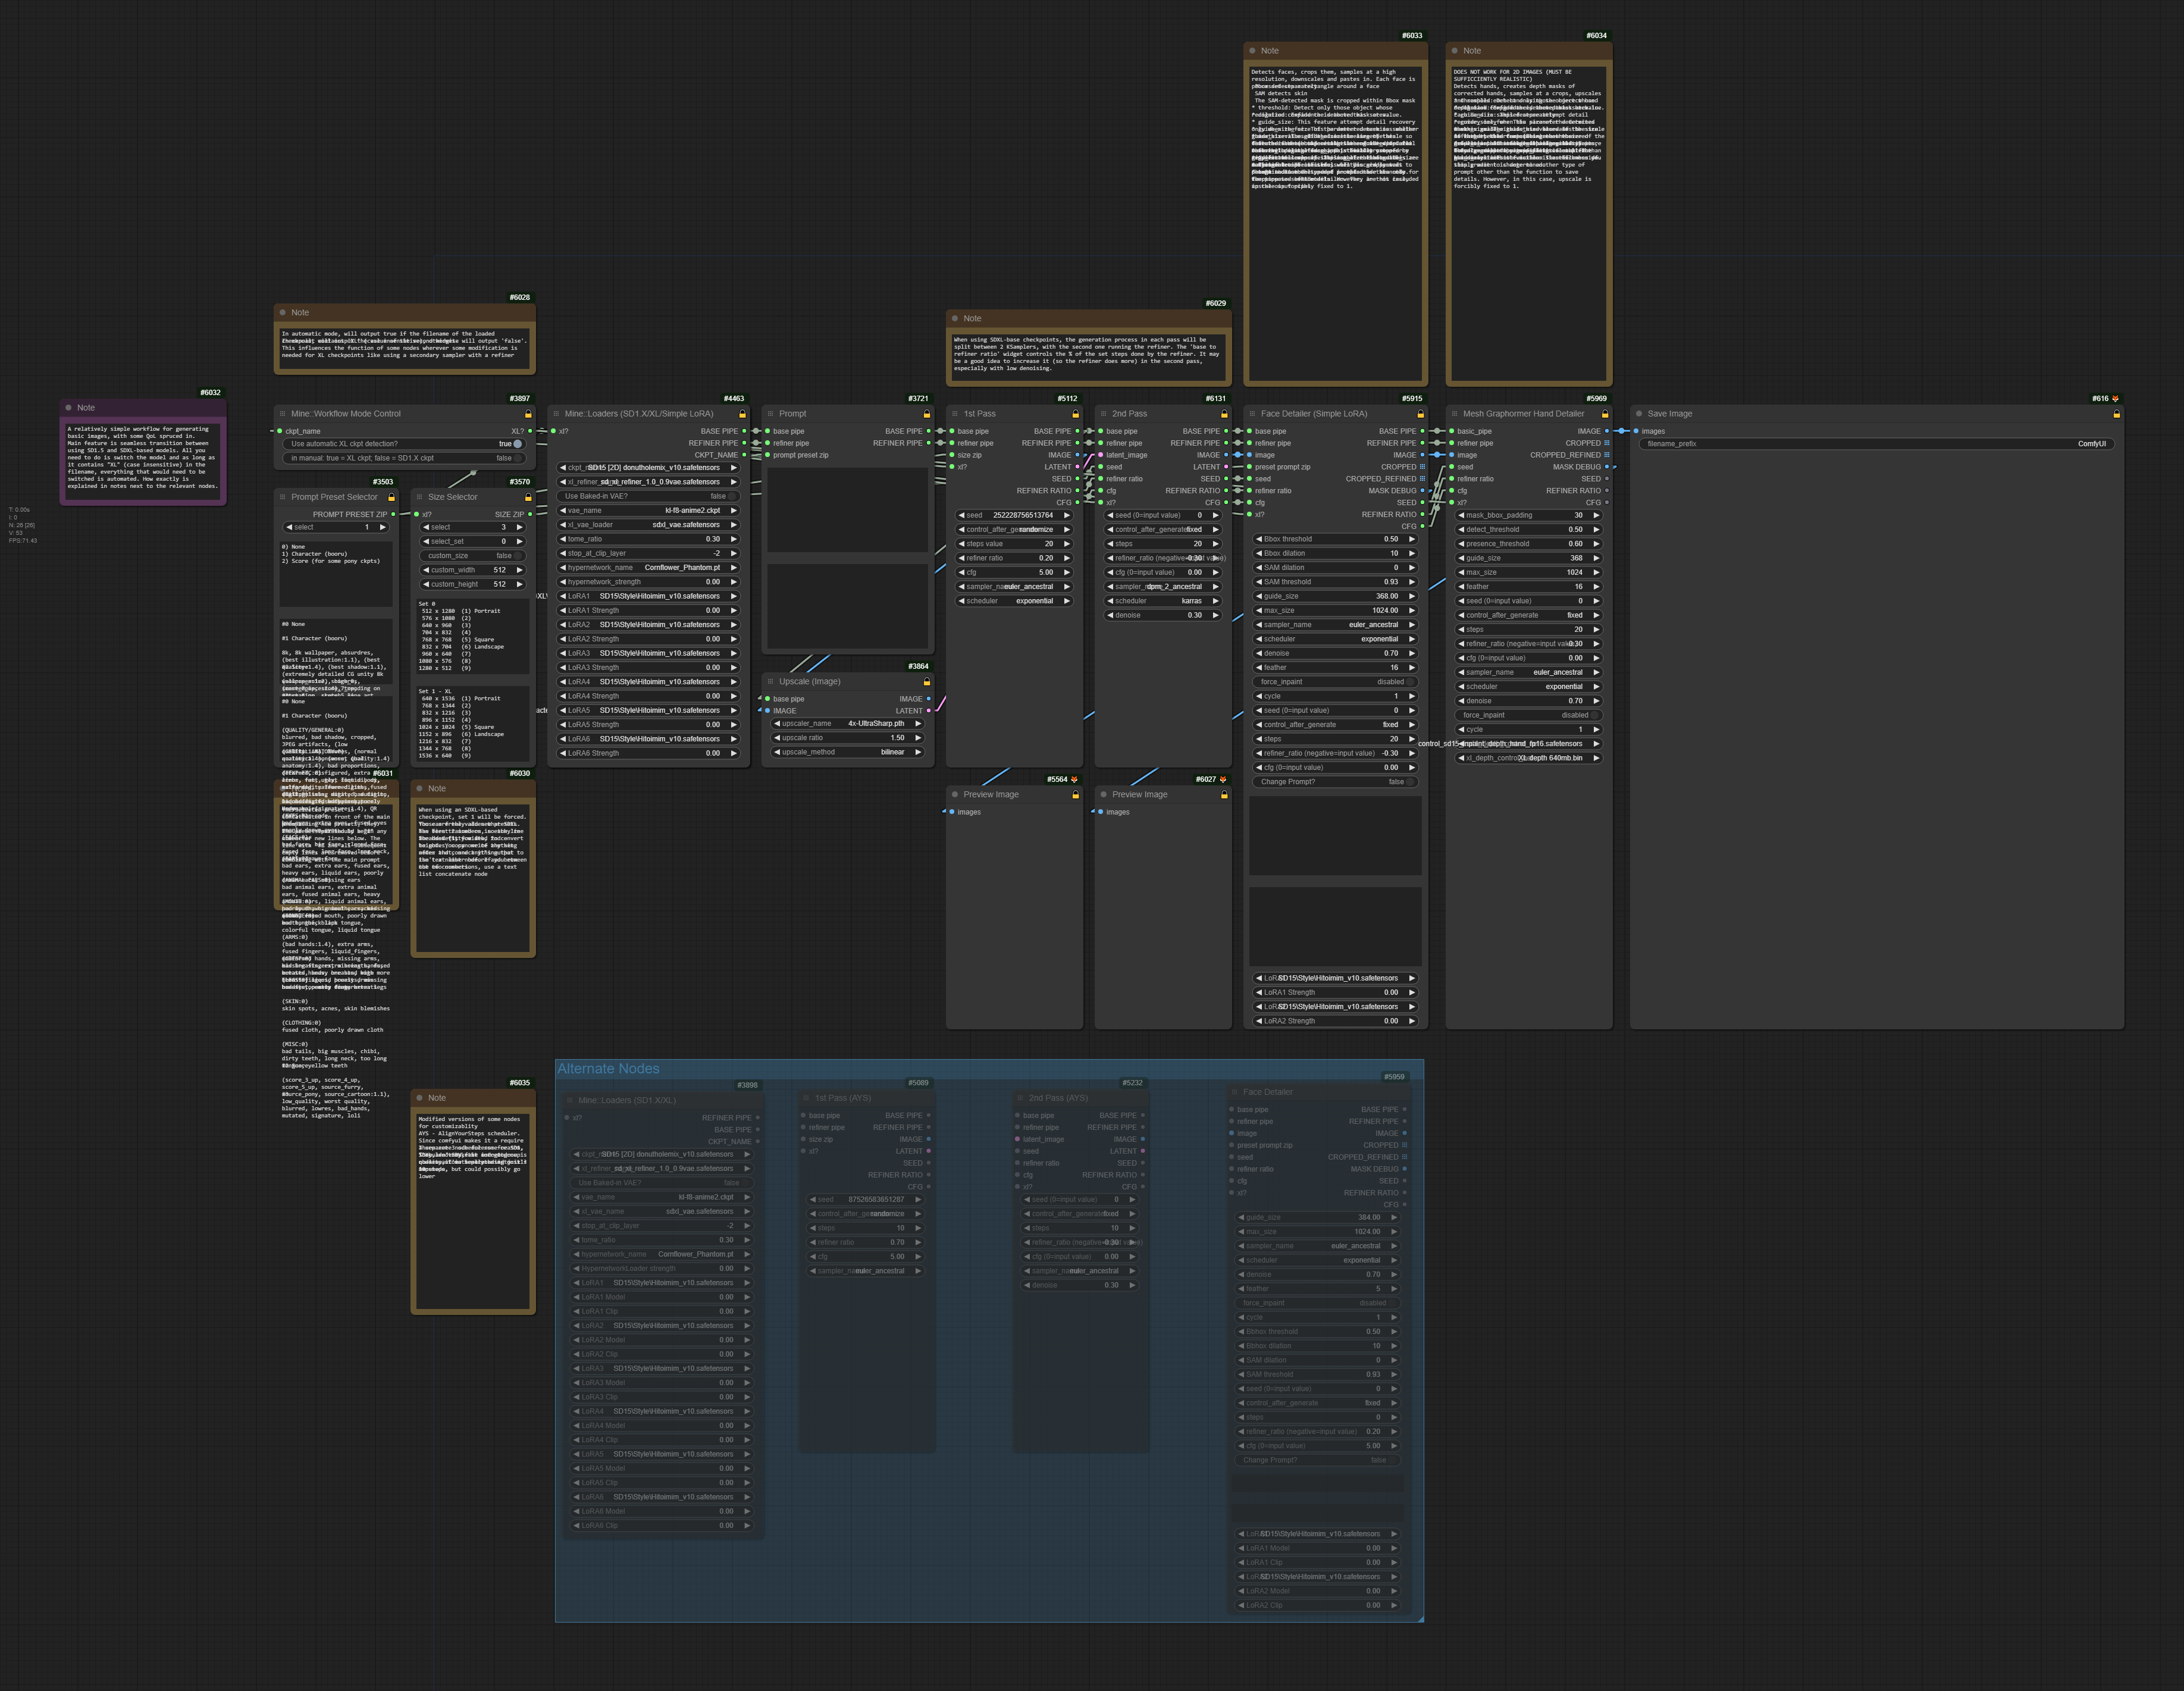Image resolution: width=2184 pixels, height=1691 pixels.
Task: Click fox badge icon next to #5564 label
Action: pyautogui.click(x=1075, y=780)
